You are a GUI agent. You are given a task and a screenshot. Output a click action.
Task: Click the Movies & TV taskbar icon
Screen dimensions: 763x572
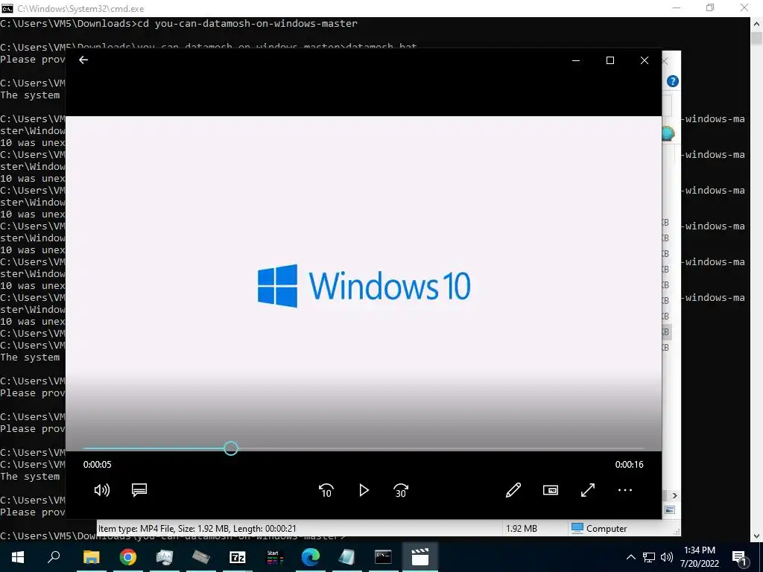click(x=420, y=557)
